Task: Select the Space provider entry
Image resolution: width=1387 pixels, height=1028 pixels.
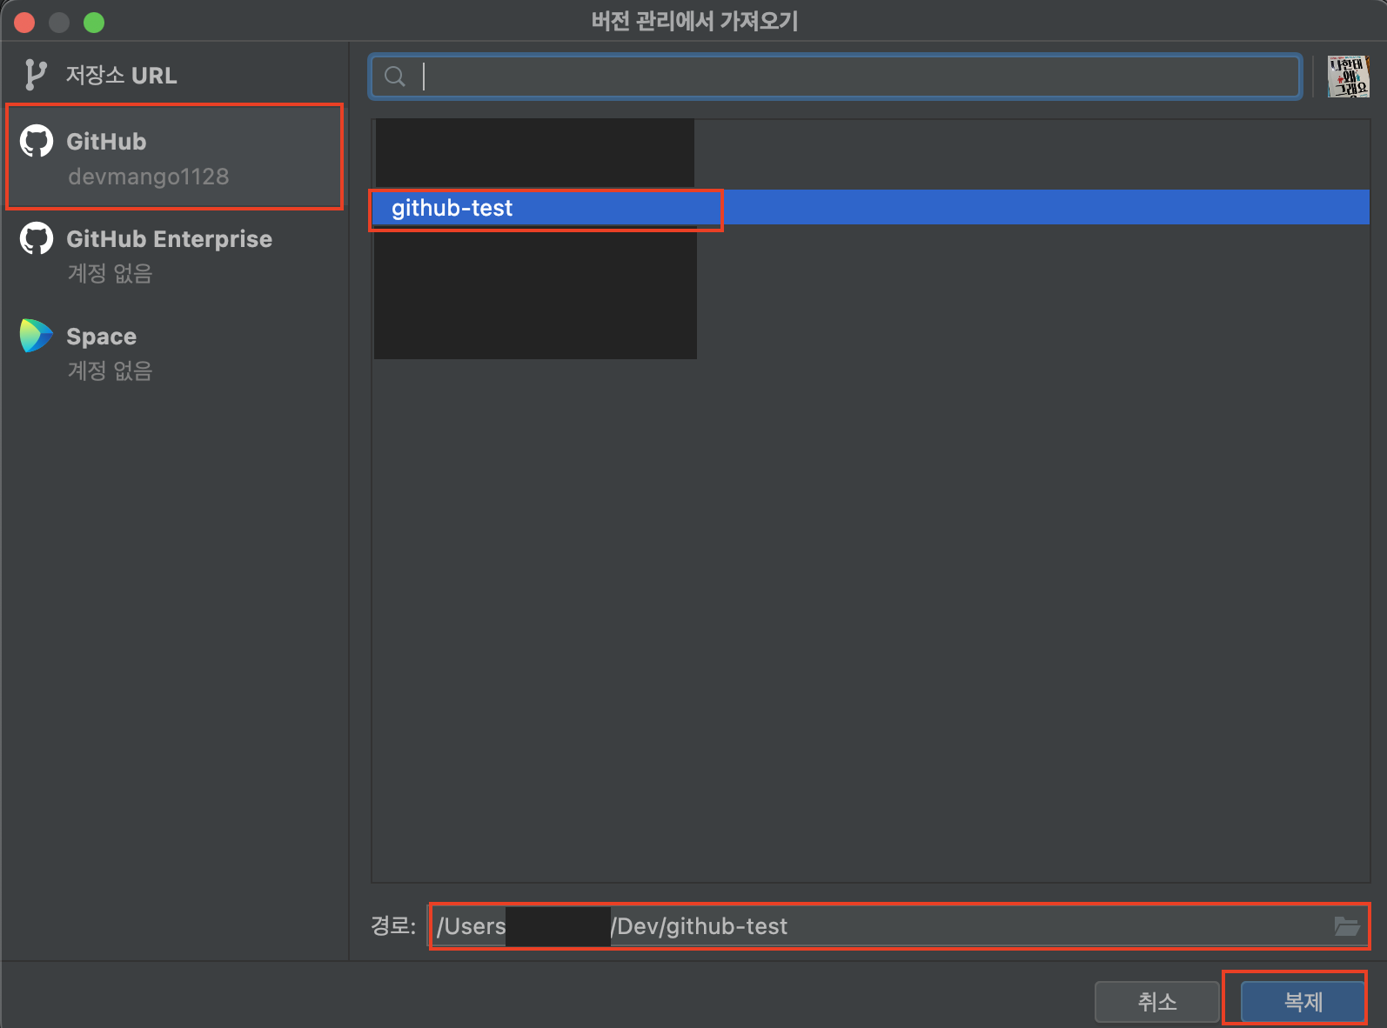Action: coord(174,352)
